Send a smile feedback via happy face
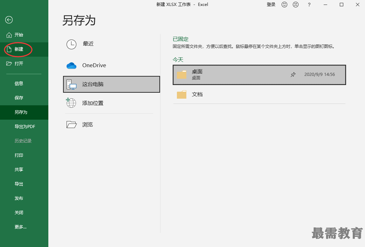Viewport: 365px width, 247px height. coord(284,5)
